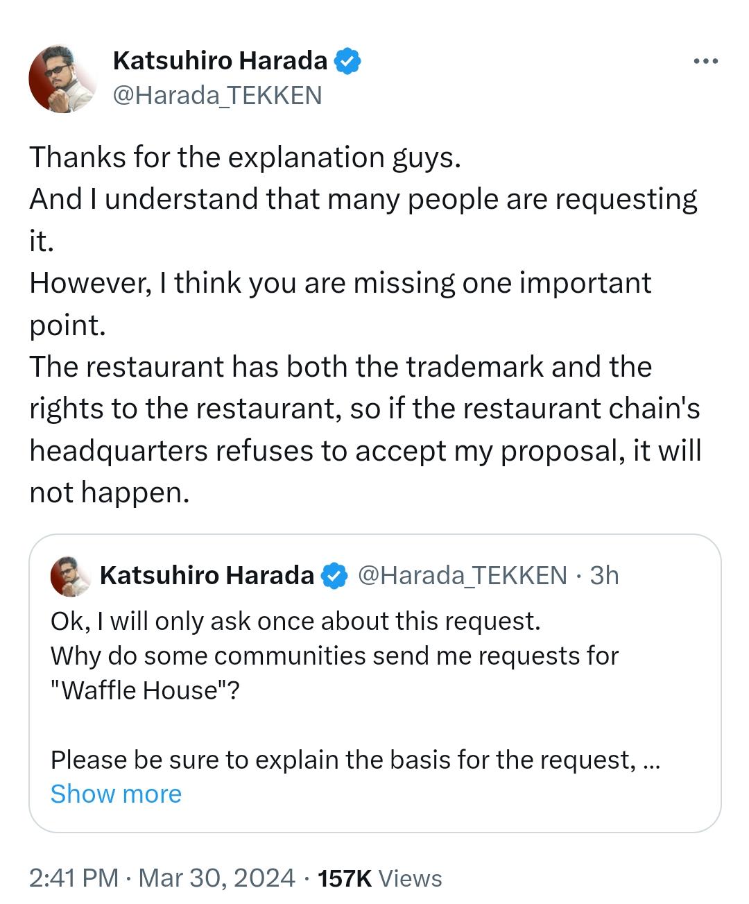Expand quoted tweet with Show more
Image resolution: width=749 pixels, height=904 pixels.
[x=116, y=794]
